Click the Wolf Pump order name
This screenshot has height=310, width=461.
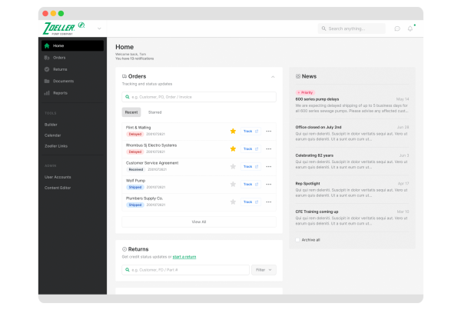coord(135,181)
